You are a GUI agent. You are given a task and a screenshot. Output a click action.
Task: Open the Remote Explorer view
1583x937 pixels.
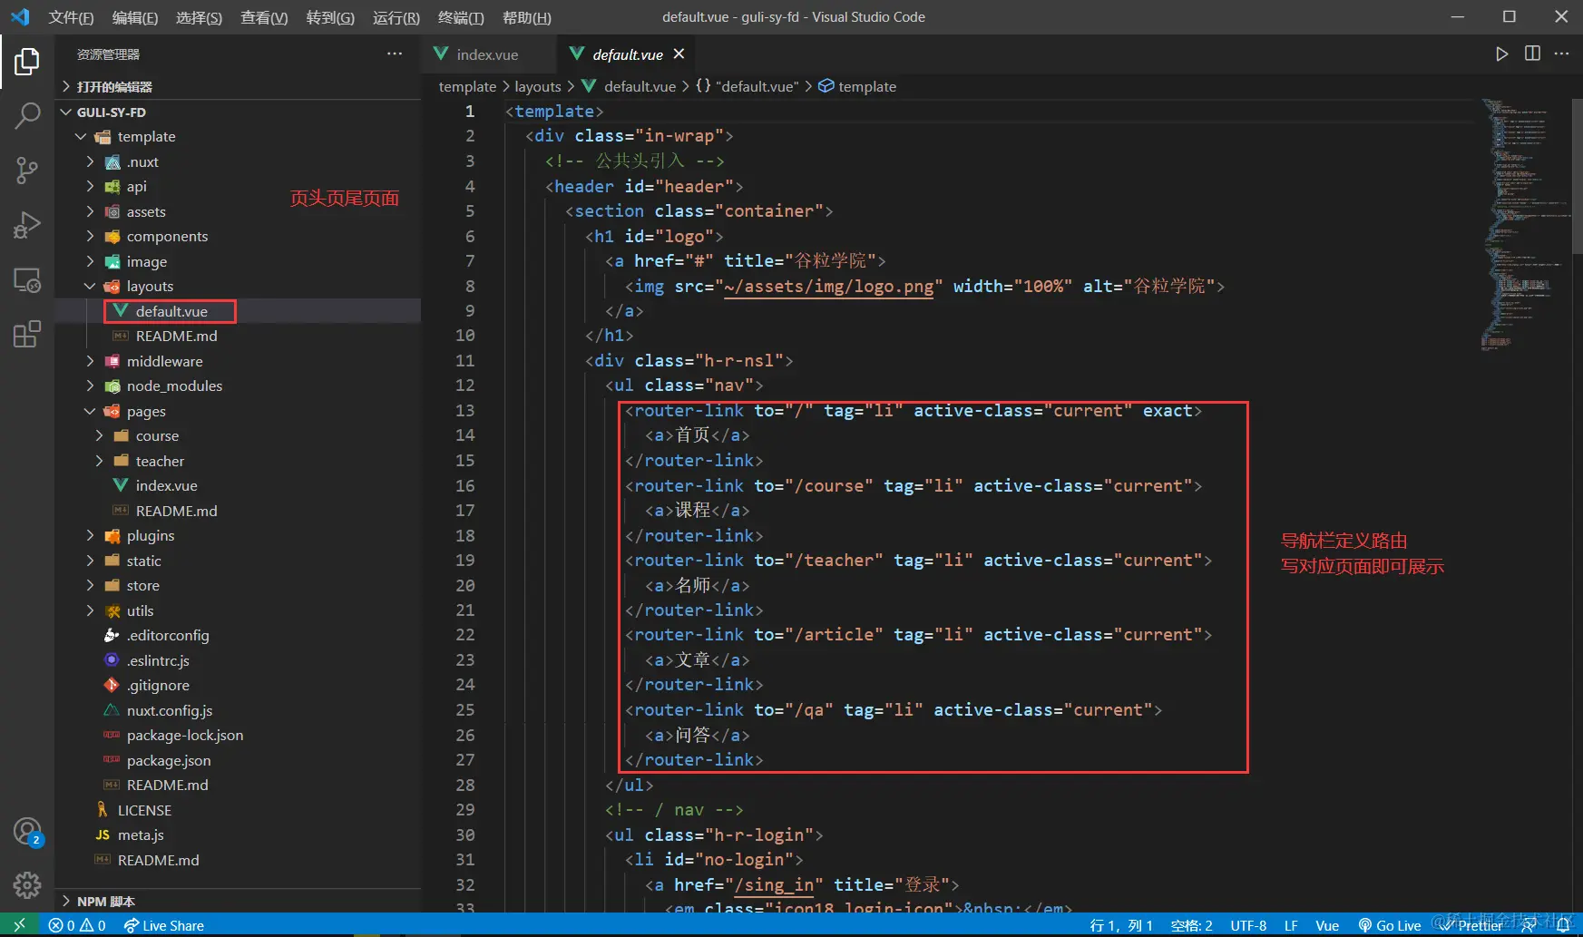pyautogui.click(x=27, y=279)
